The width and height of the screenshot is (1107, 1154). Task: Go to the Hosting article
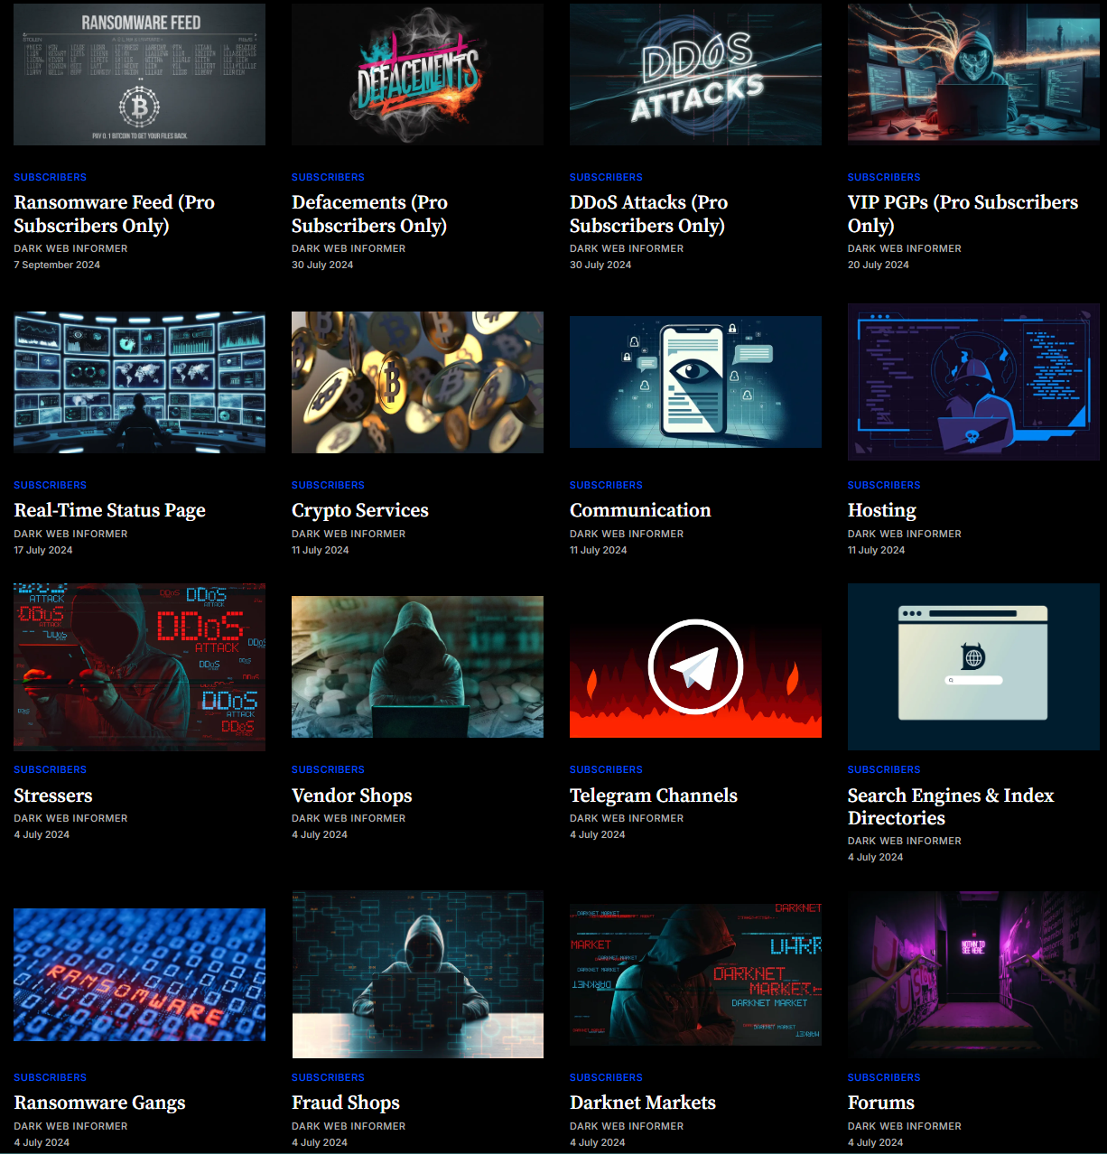pos(881,510)
